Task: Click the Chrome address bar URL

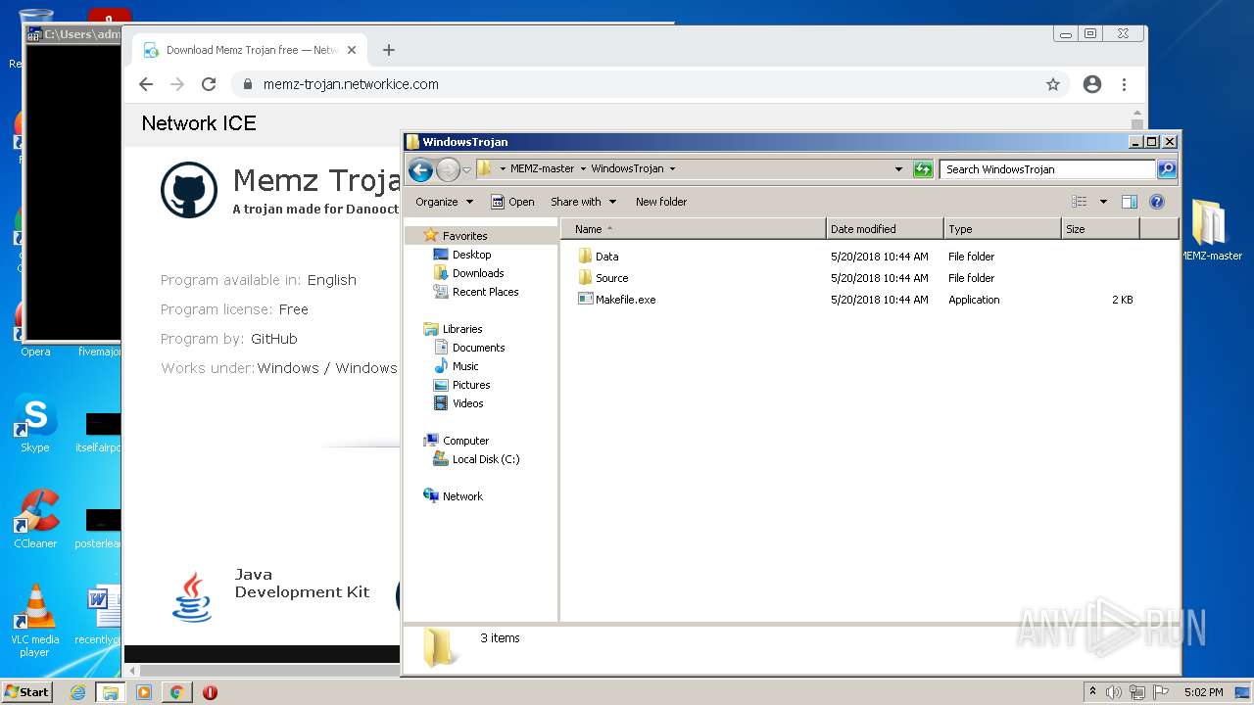Action: pyautogui.click(x=351, y=84)
